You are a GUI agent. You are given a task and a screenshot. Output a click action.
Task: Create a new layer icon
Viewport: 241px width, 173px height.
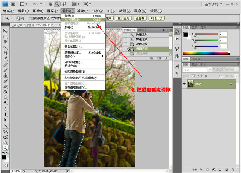226,170
